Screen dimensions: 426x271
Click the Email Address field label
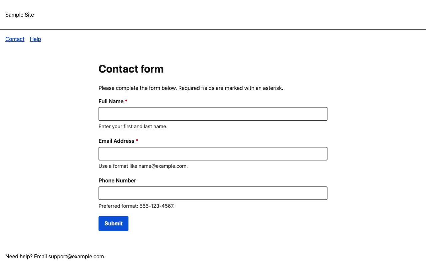(x=117, y=141)
